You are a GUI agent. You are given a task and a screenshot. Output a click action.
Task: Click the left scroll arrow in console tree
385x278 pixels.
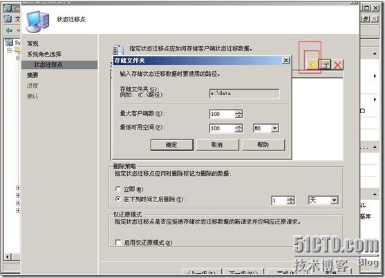point(8,257)
